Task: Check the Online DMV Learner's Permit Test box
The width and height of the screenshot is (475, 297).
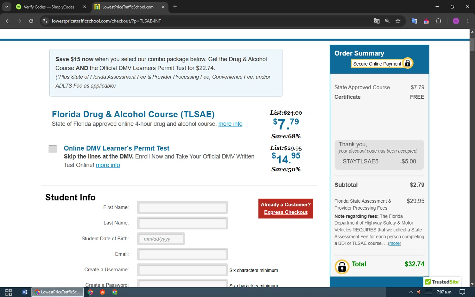Action: pyautogui.click(x=53, y=149)
